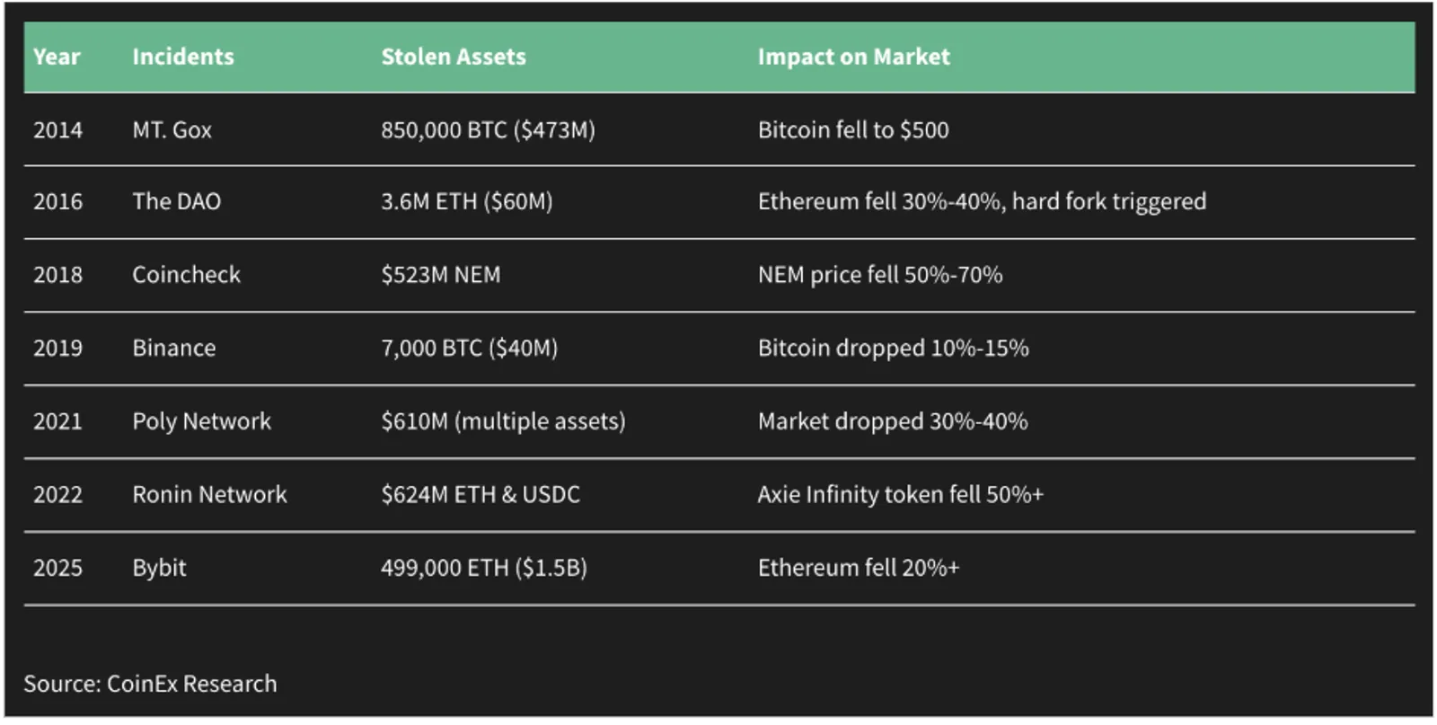Viewport: 1437px width, 725px height.
Task: Click the $523M NEM cell
Action: [x=440, y=275]
